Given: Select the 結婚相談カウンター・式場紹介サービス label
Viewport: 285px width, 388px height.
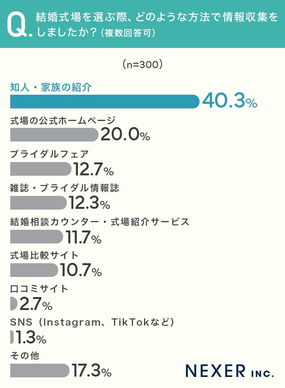Looking at the screenshot, I should point(100,222).
